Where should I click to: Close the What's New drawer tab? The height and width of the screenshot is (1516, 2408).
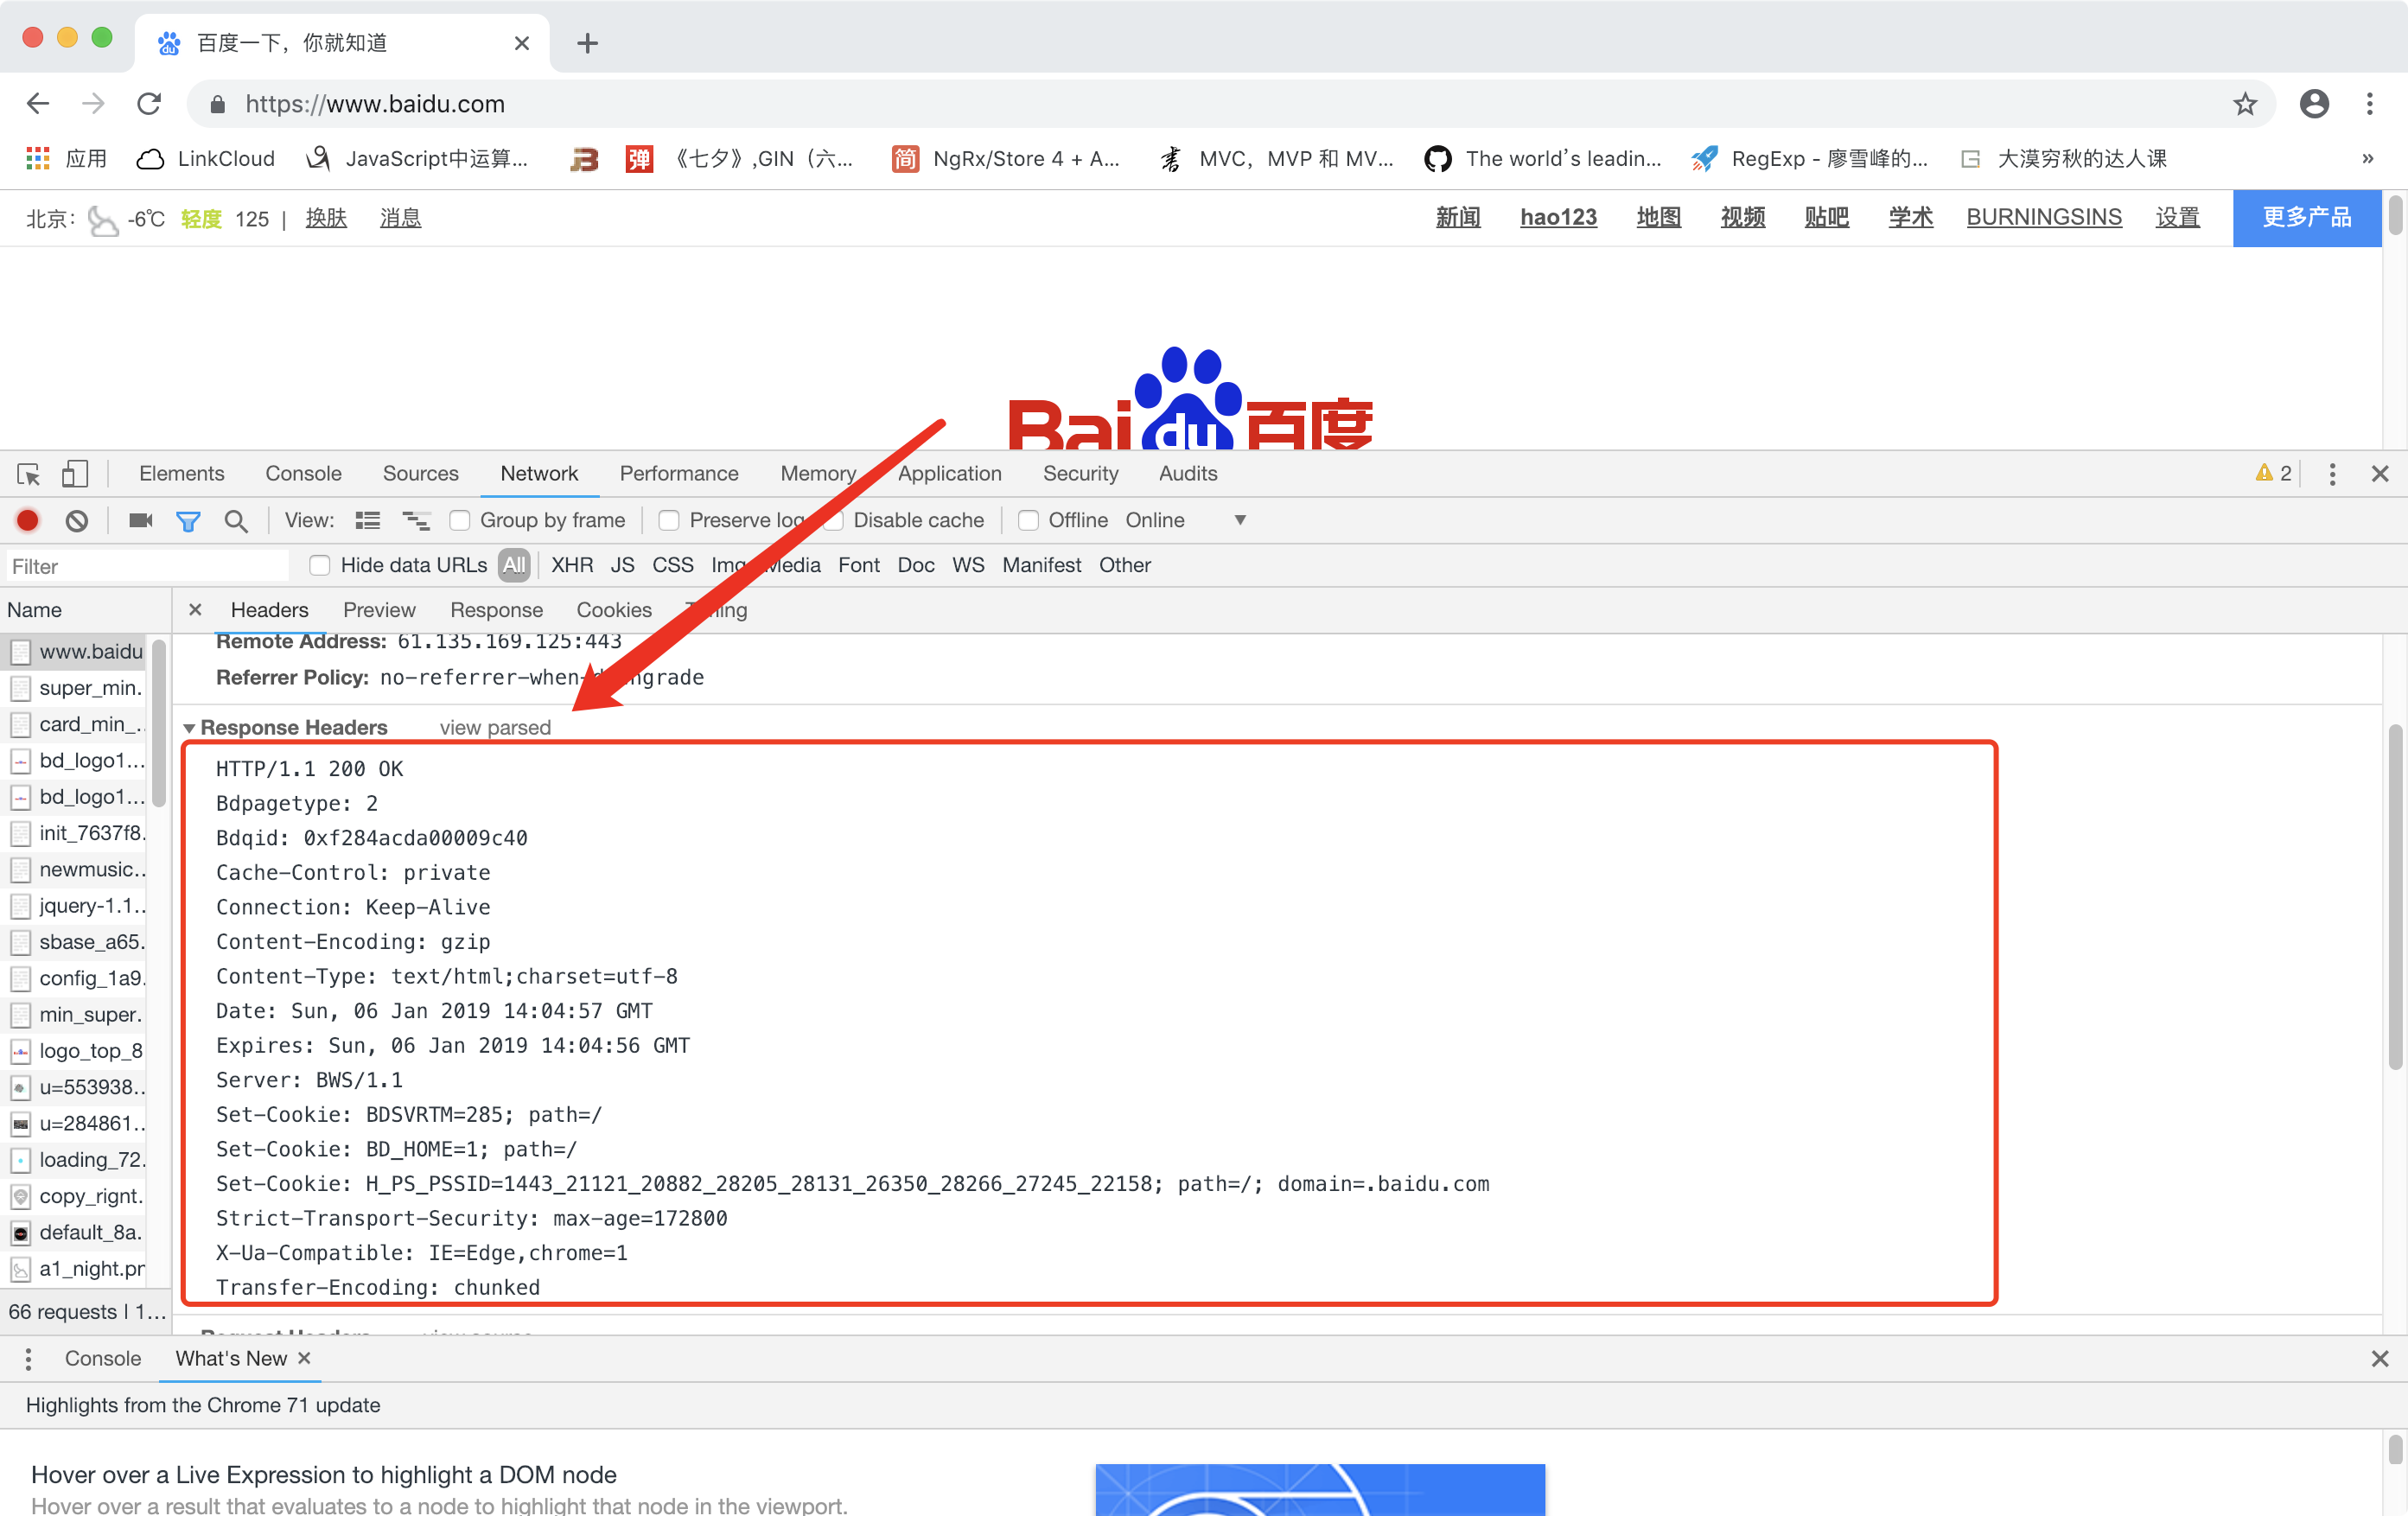(304, 1357)
